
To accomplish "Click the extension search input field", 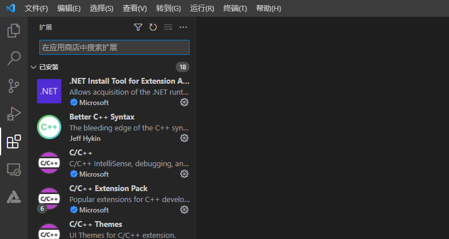I will (x=114, y=47).
